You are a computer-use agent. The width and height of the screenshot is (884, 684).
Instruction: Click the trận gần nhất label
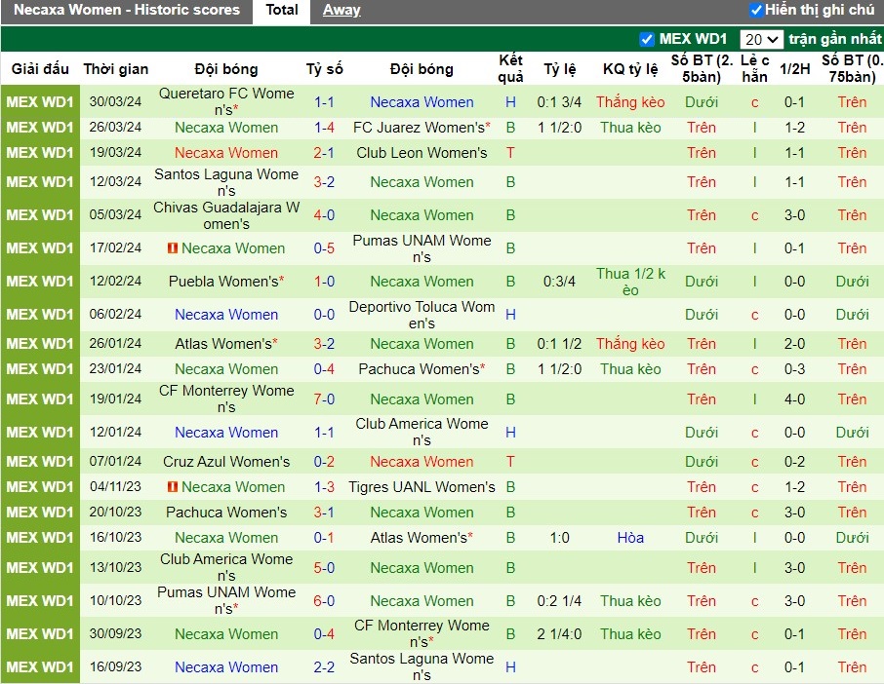click(x=835, y=39)
